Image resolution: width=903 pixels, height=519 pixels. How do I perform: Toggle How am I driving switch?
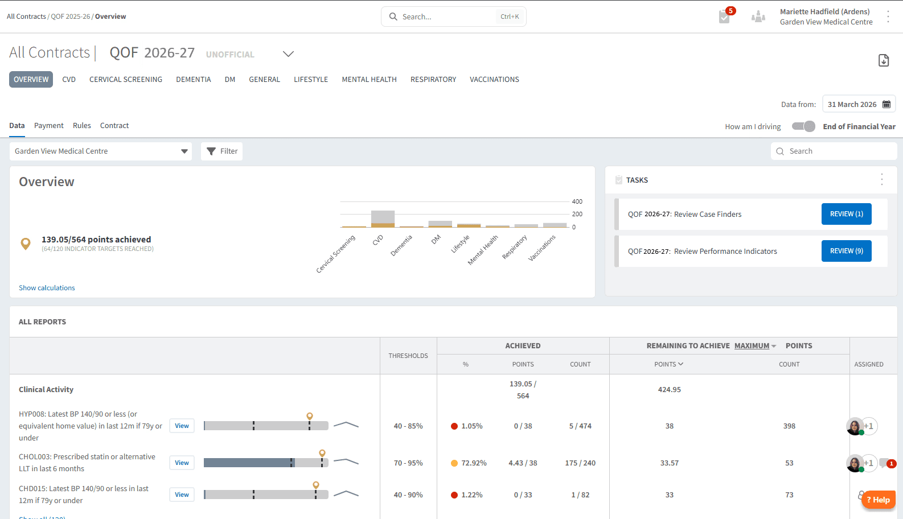pyautogui.click(x=803, y=126)
